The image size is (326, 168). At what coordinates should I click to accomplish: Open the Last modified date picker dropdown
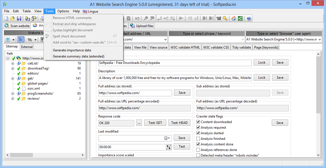click(x=167, y=138)
